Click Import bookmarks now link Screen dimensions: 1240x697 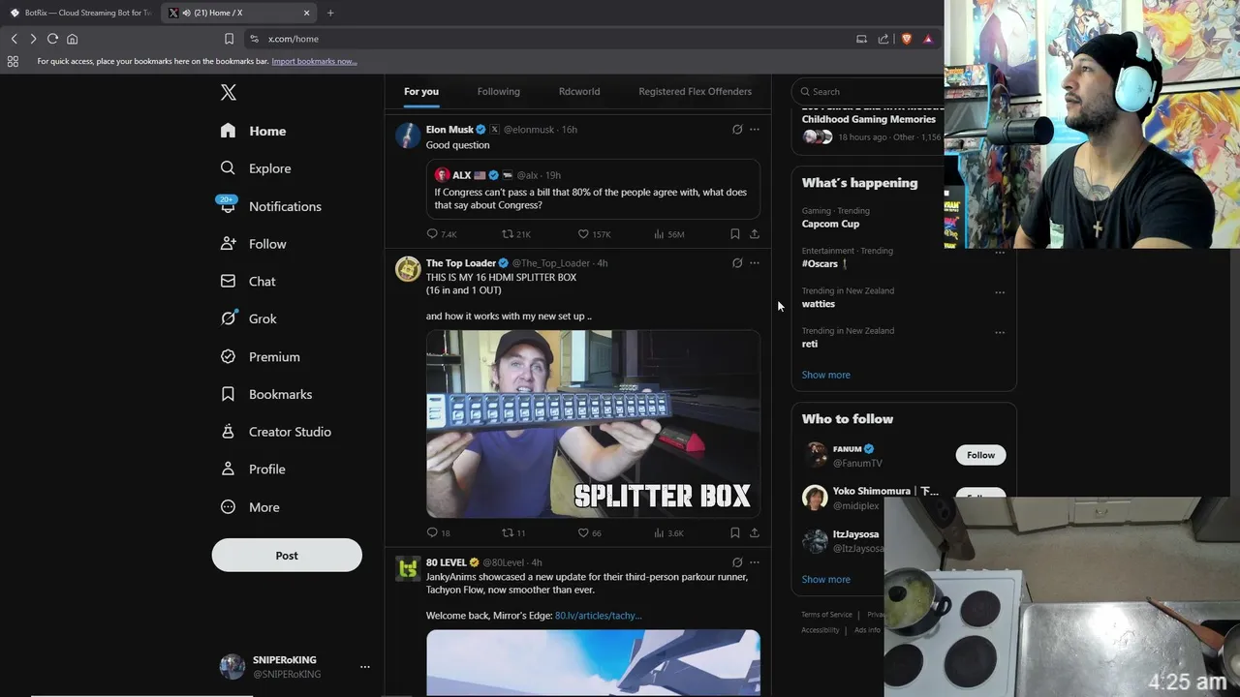coord(314,61)
